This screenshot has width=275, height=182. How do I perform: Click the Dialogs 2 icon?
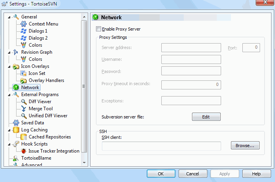[x=24, y=38]
